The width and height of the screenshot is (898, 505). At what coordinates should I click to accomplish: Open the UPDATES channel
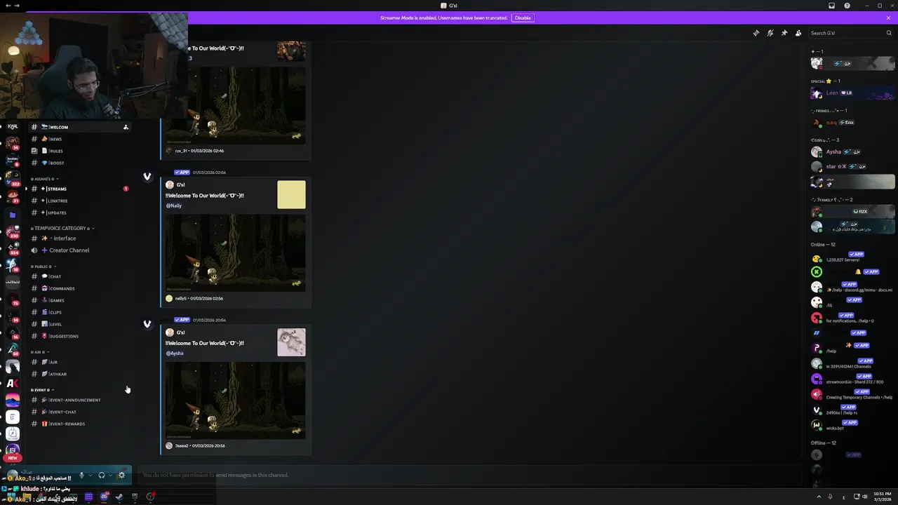tap(79, 213)
